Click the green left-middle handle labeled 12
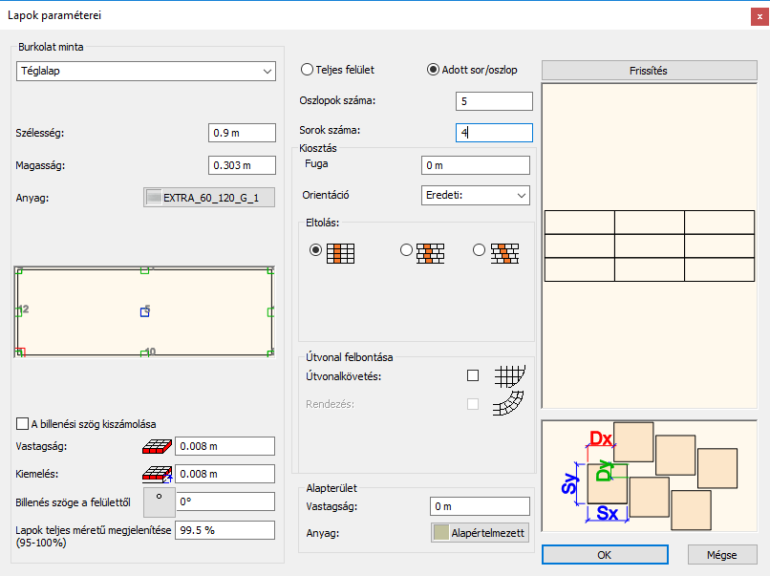Viewport: 770px width, 576px height. 19,311
